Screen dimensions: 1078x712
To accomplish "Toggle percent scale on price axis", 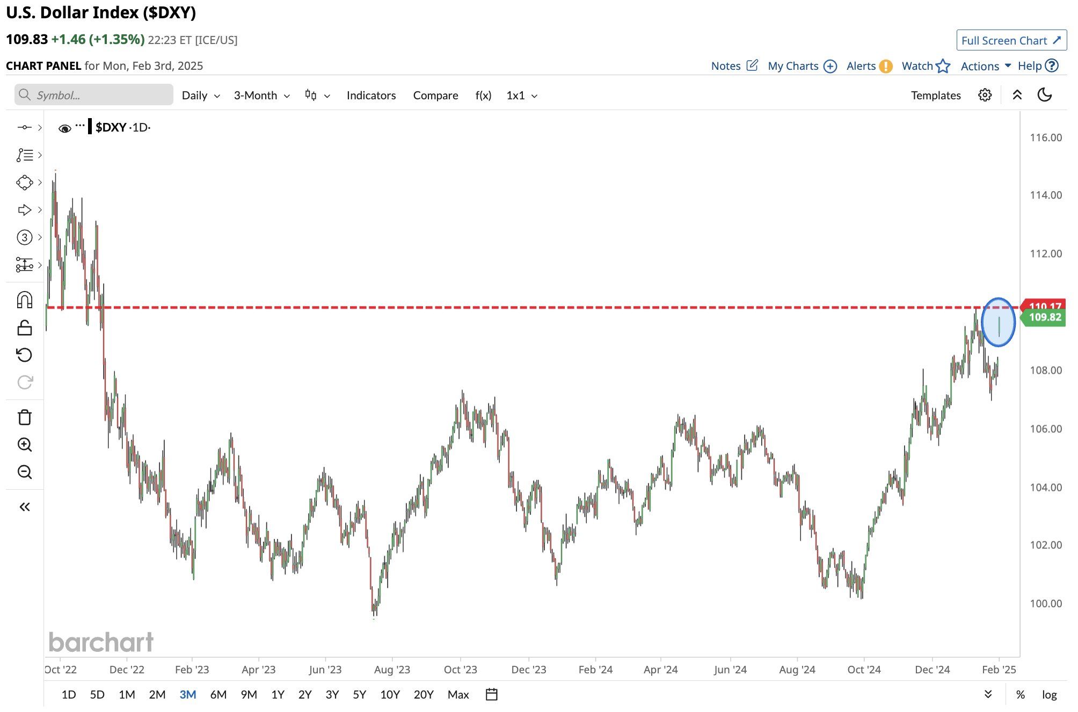I will [x=1020, y=694].
